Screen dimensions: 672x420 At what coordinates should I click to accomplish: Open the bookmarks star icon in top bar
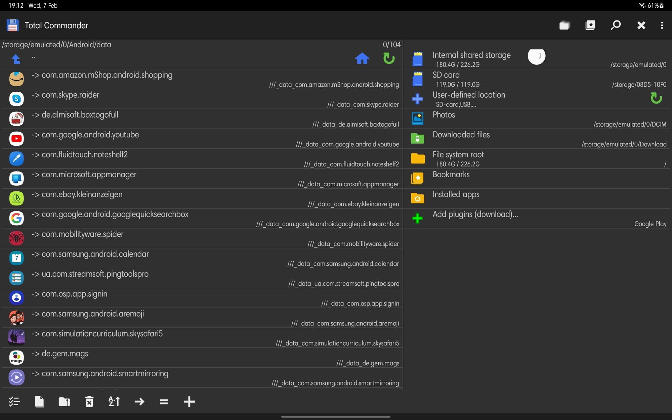coord(590,25)
